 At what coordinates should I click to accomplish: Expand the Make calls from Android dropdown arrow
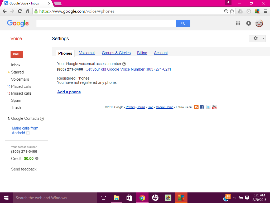pyautogui.click(x=28, y=133)
